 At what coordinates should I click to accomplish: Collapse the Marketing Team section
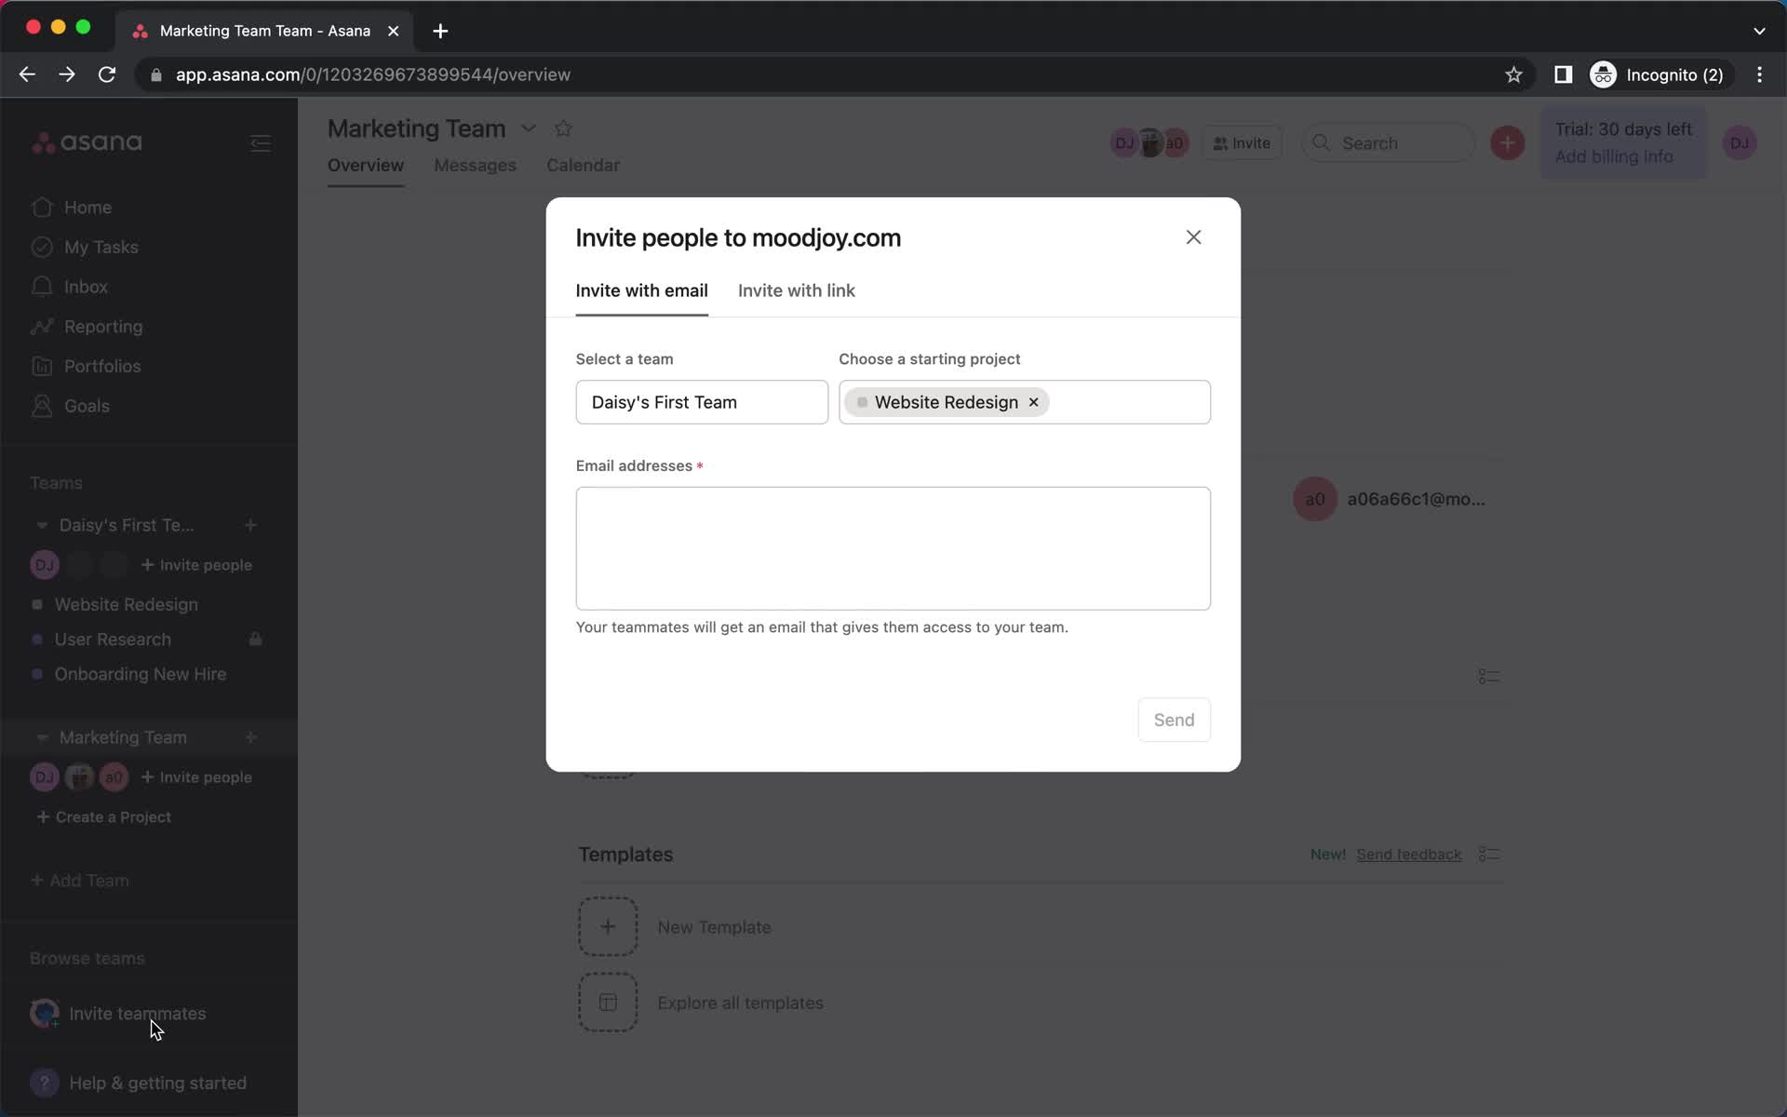(42, 737)
